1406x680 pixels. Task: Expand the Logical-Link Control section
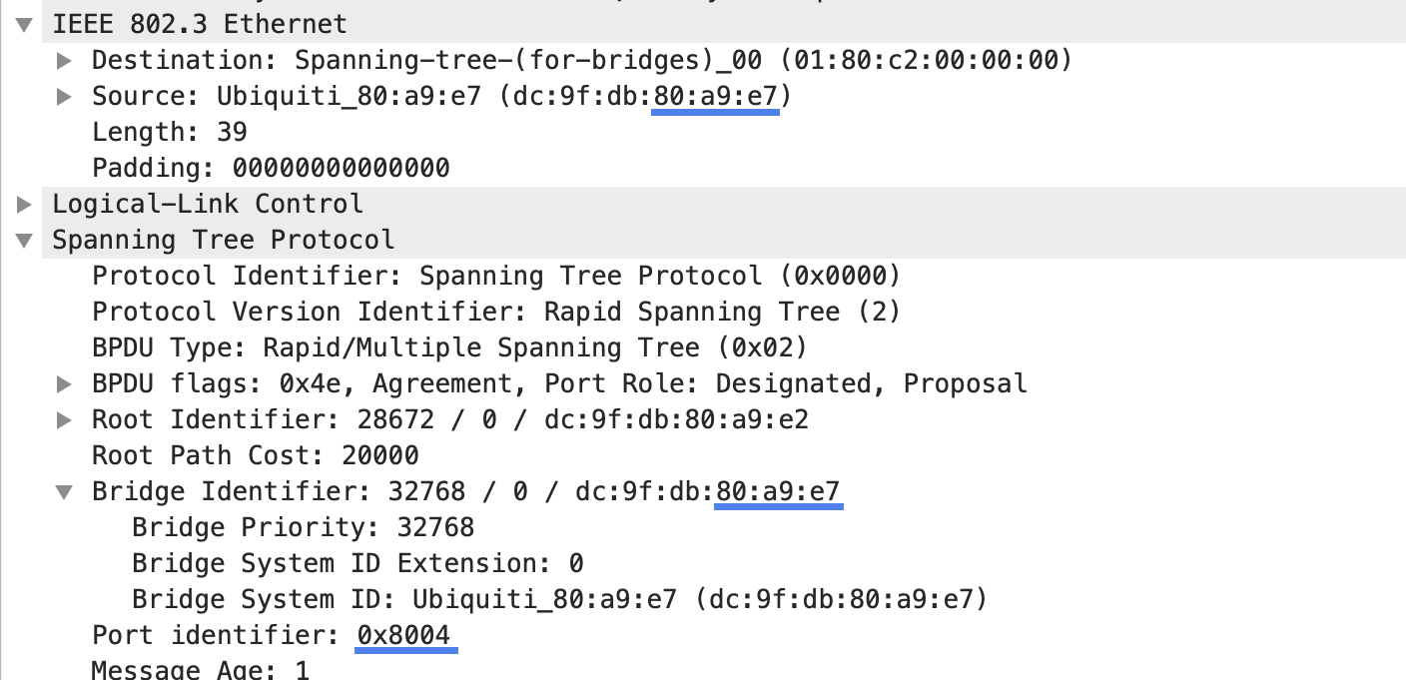[x=24, y=205]
